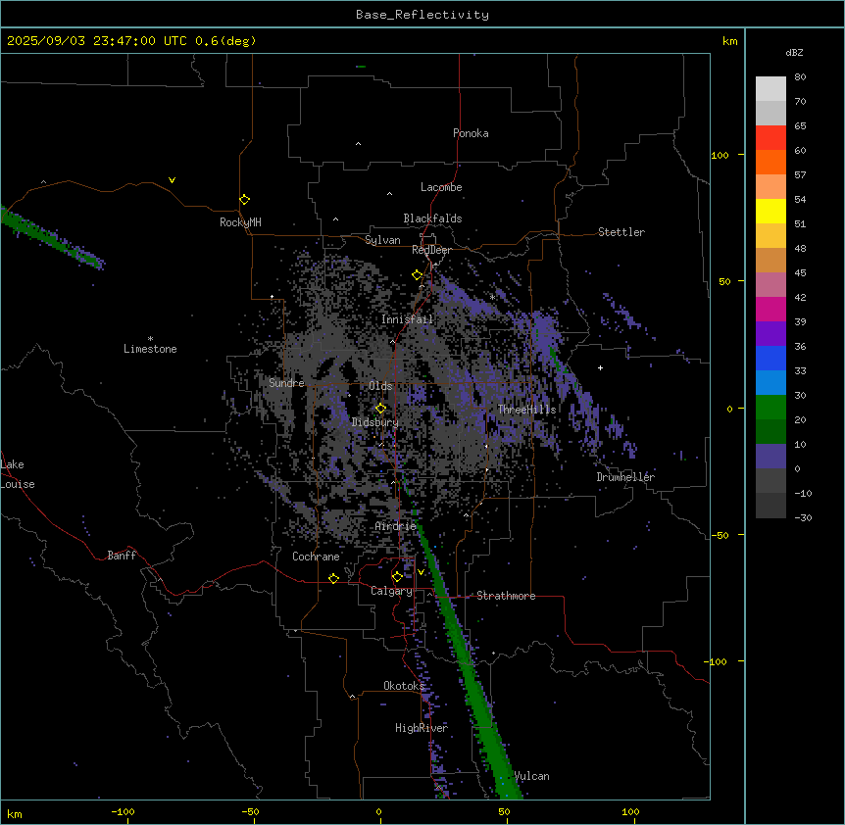The height and width of the screenshot is (825, 845).
Task: Click the Ponoka town label
Action: tap(471, 133)
